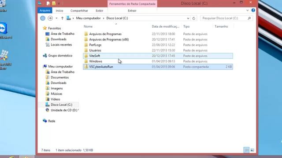Open Grupo doméstico in sidebar
Viewport: 282px width, 158px height.
click(x=60, y=56)
